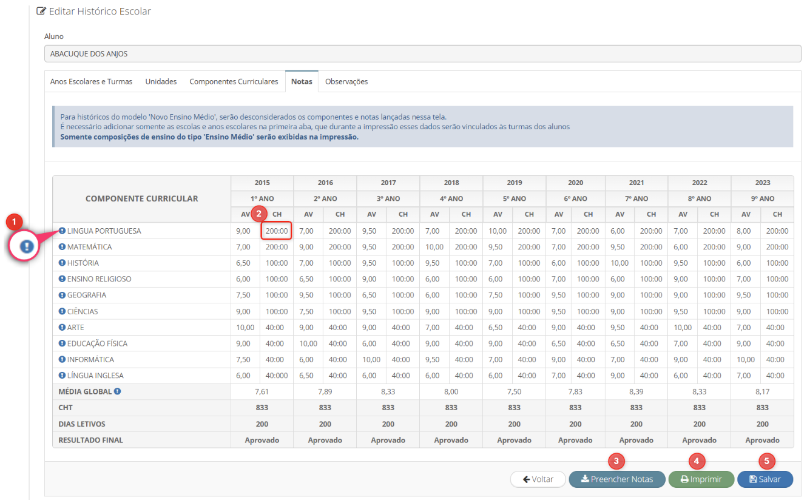Click the Imprimir button
Image resolution: width=807 pixels, height=500 pixels.
pos(701,479)
